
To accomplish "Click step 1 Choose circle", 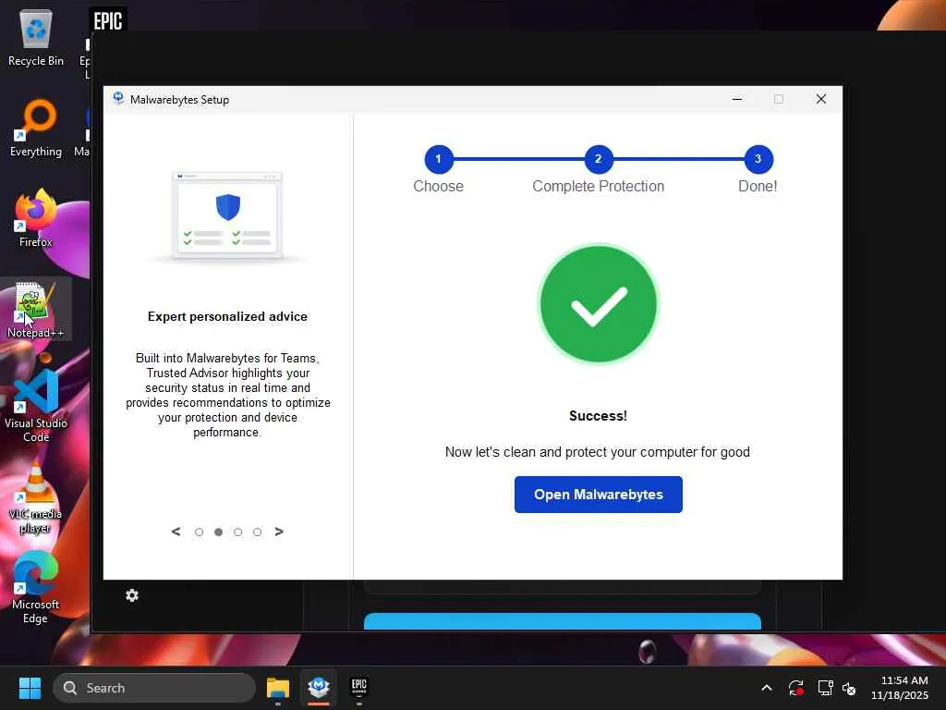I will click(439, 159).
